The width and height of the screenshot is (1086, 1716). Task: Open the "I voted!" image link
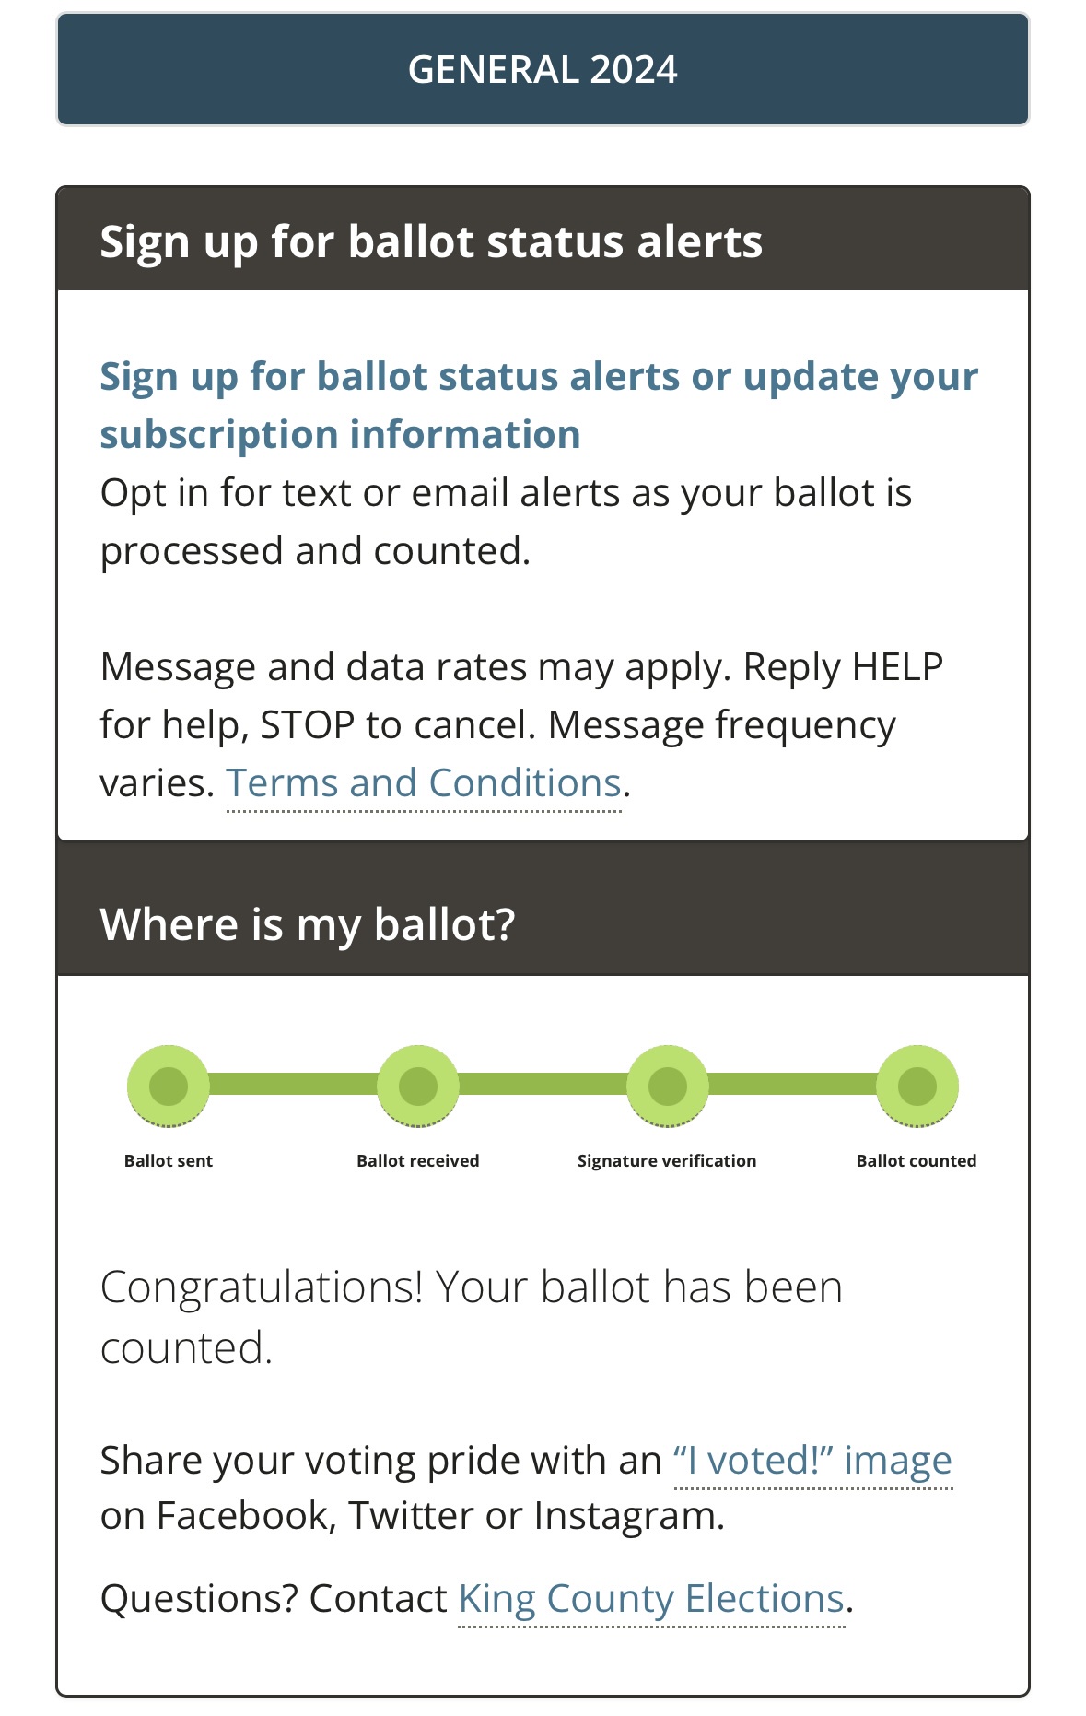[812, 1461]
